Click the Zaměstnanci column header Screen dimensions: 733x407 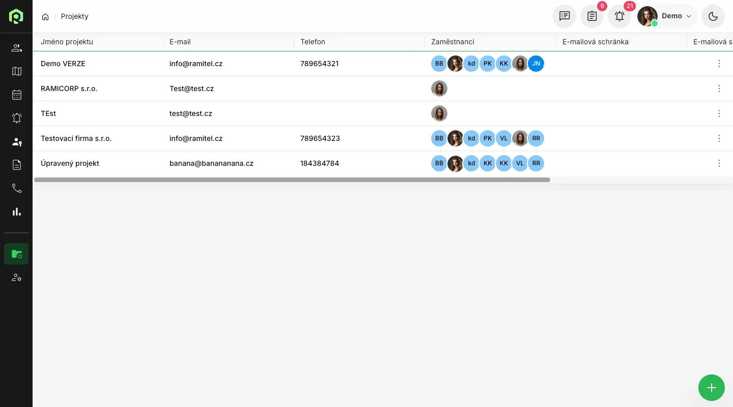[453, 42]
